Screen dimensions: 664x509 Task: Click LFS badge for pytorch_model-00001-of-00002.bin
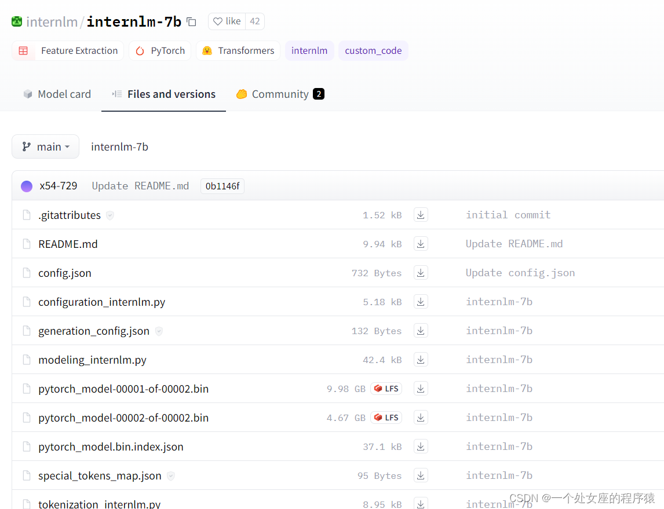pyautogui.click(x=386, y=389)
